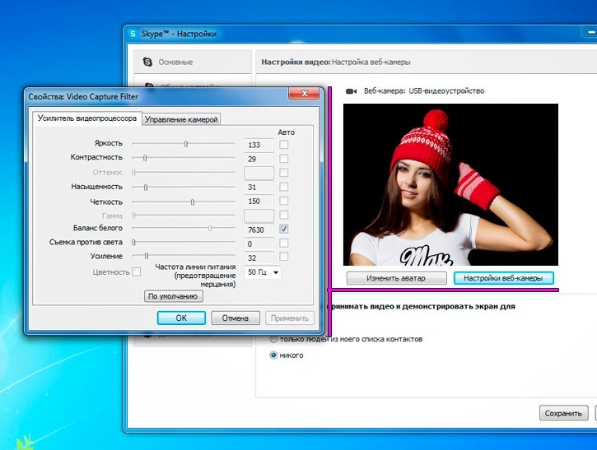Viewport: 597px width, 450px height.
Task: Click the Усиление slider handle
Action: point(147,256)
